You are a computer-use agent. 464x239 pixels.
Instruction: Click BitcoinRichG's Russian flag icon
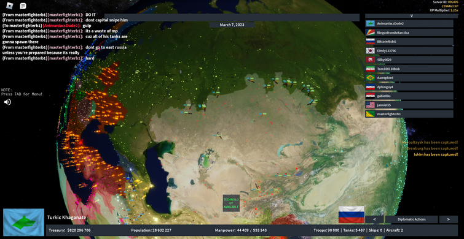(x=370, y=42)
